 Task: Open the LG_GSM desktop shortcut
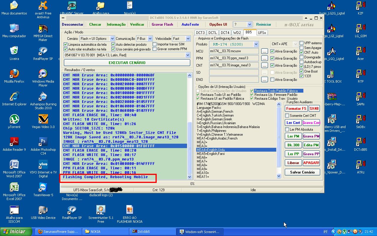pyautogui.click(x=361, y=31)
